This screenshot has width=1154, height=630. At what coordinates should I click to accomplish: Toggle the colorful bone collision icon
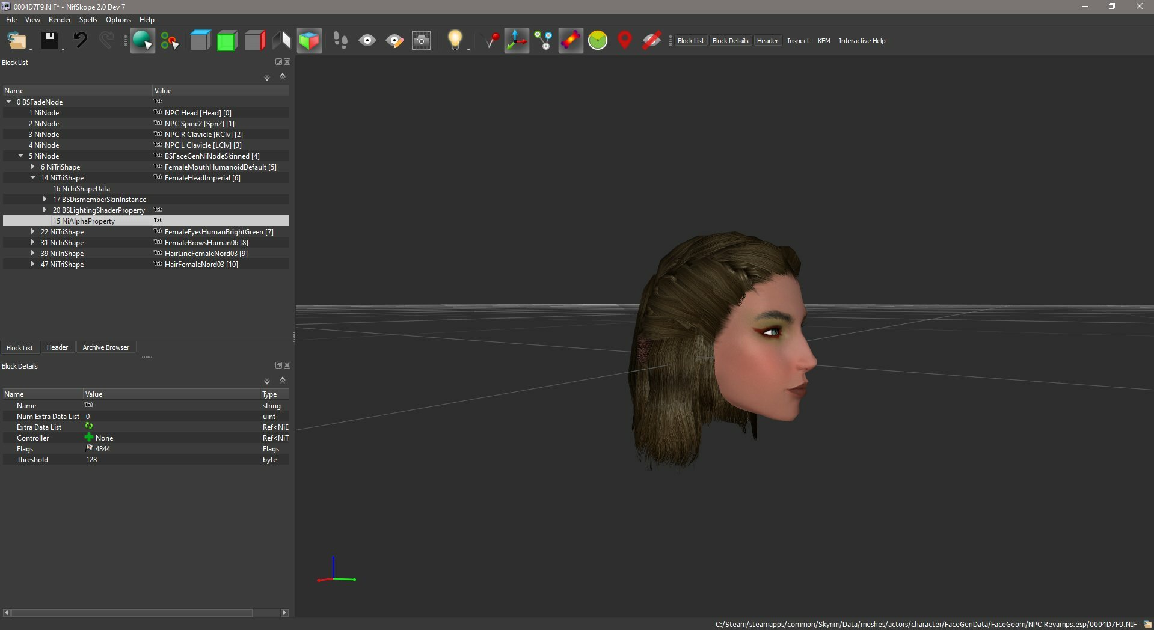pos(571,41)
